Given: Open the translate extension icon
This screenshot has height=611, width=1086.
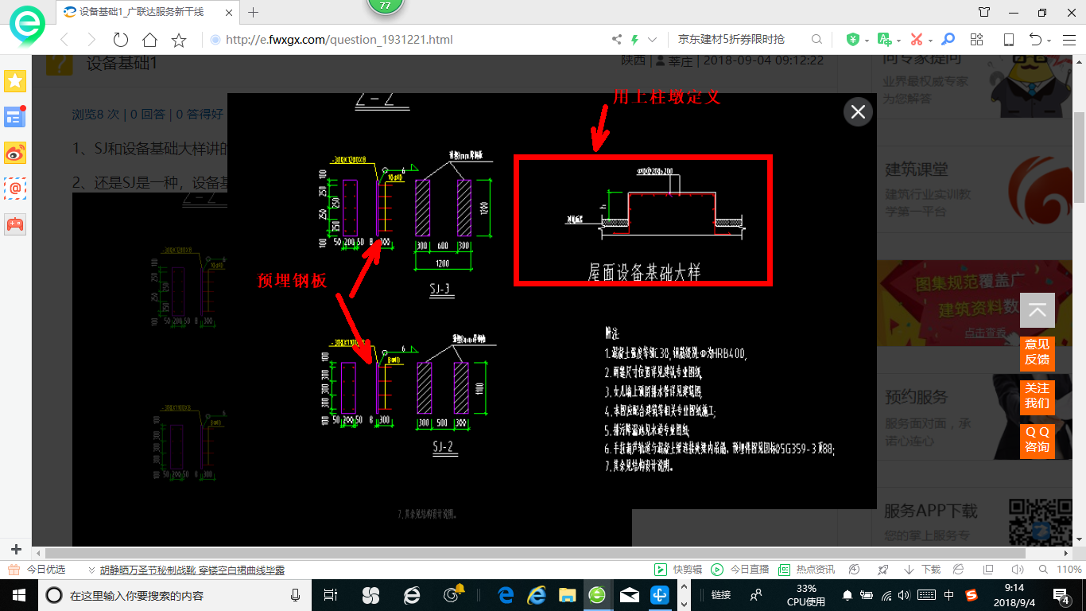Looking at the screenshot, I should [x=884, y=40].
